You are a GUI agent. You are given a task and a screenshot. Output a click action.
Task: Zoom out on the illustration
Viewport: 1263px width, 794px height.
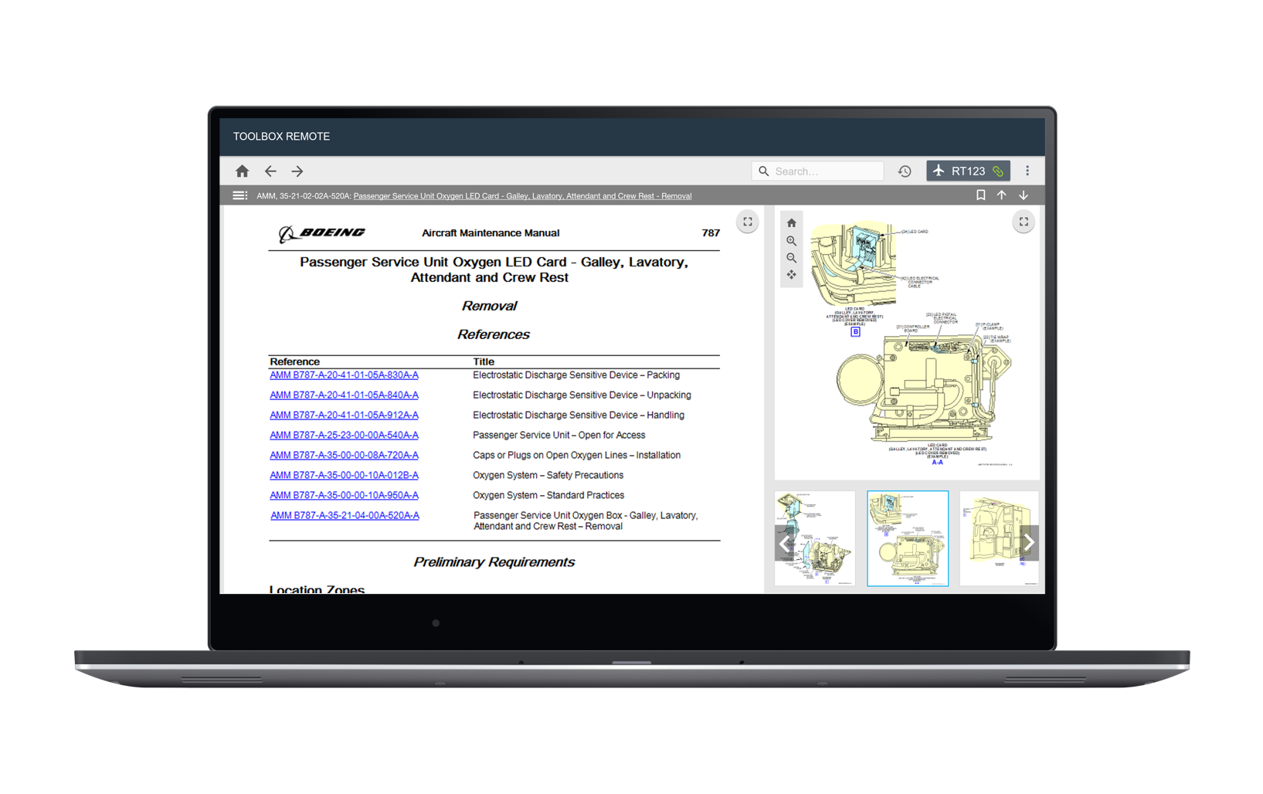pos(791,258)
